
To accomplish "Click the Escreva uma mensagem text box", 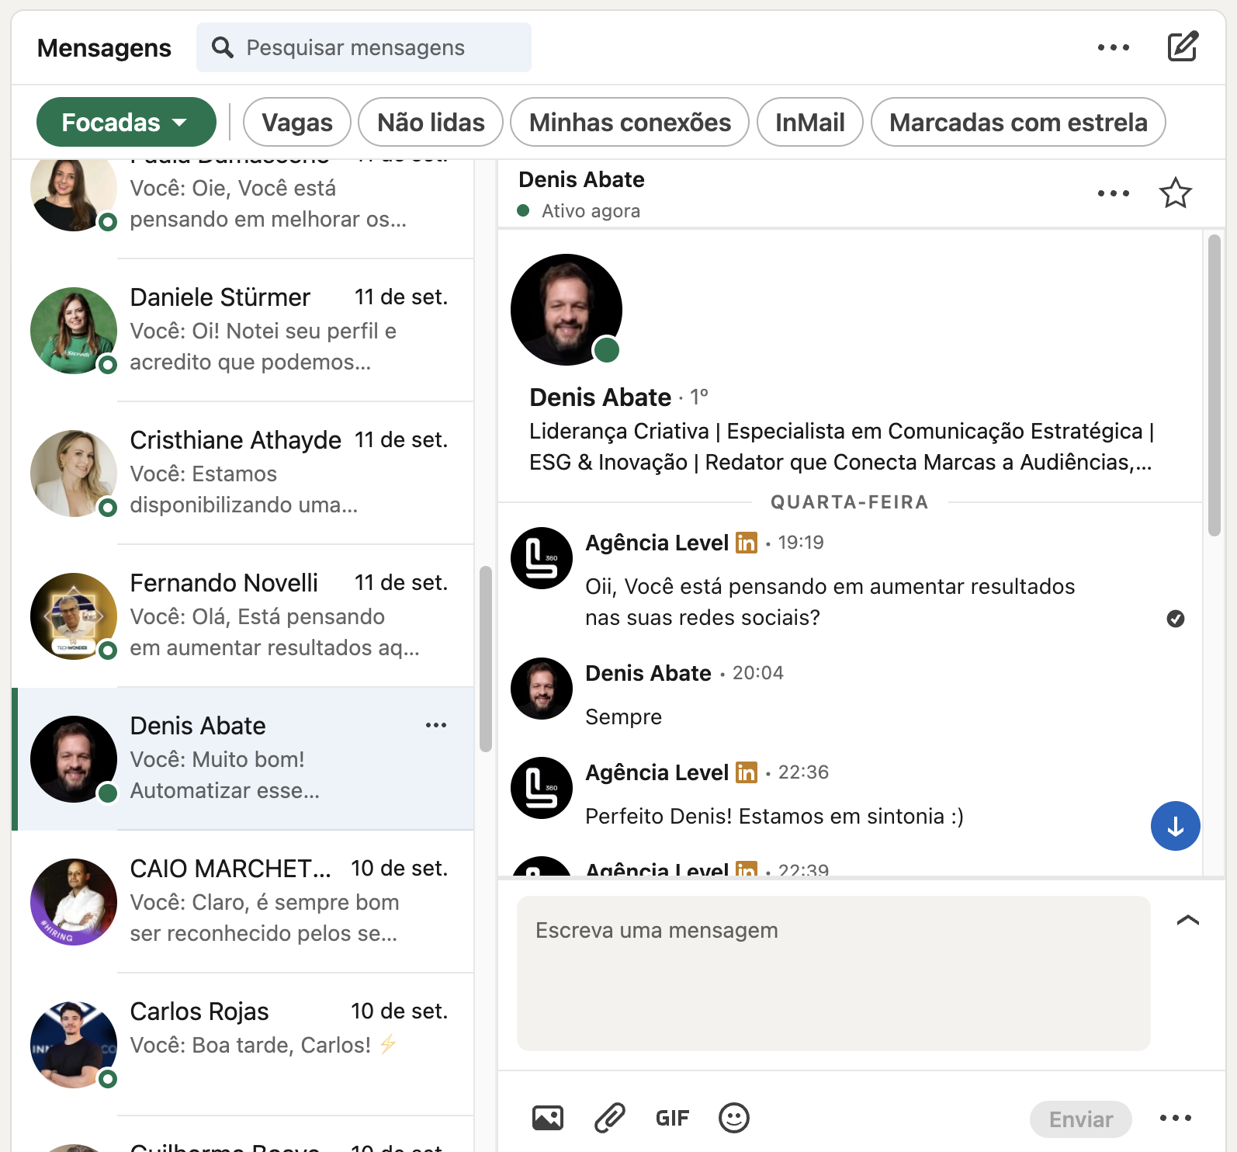I will coord(833,973).
